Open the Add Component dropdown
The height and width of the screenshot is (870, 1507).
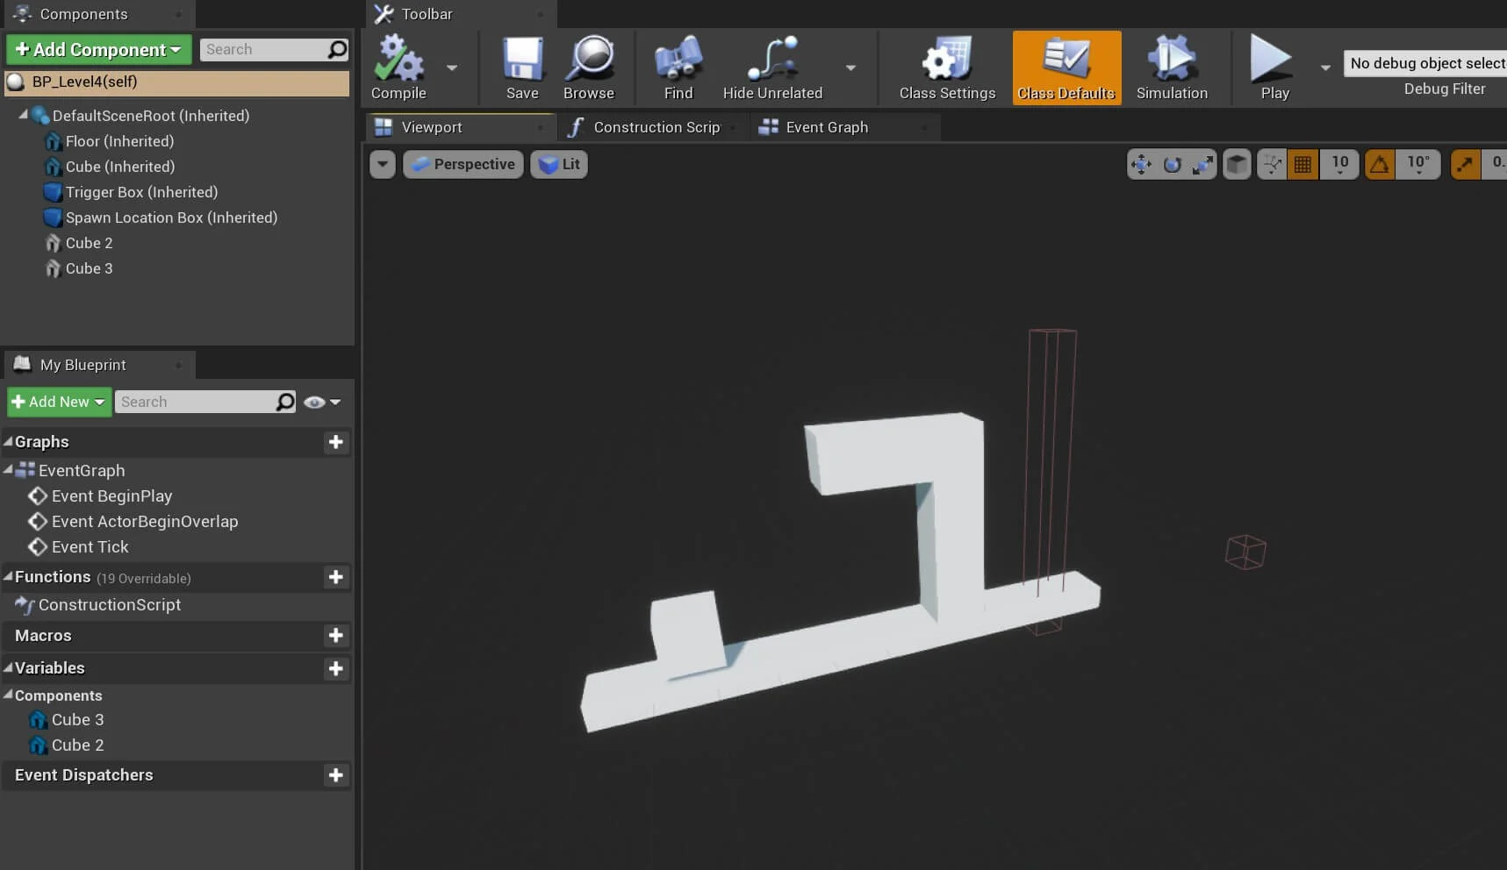click(98, 50)
